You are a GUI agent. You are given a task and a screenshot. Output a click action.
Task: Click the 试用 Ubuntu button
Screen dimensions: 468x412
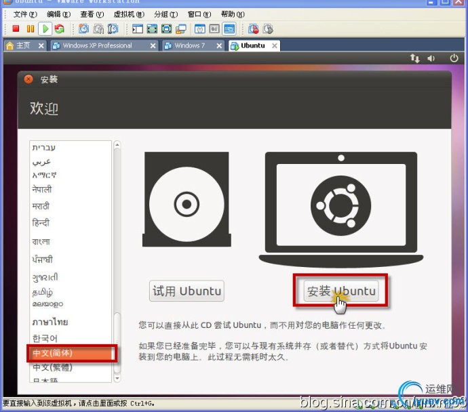pos(187,291)
